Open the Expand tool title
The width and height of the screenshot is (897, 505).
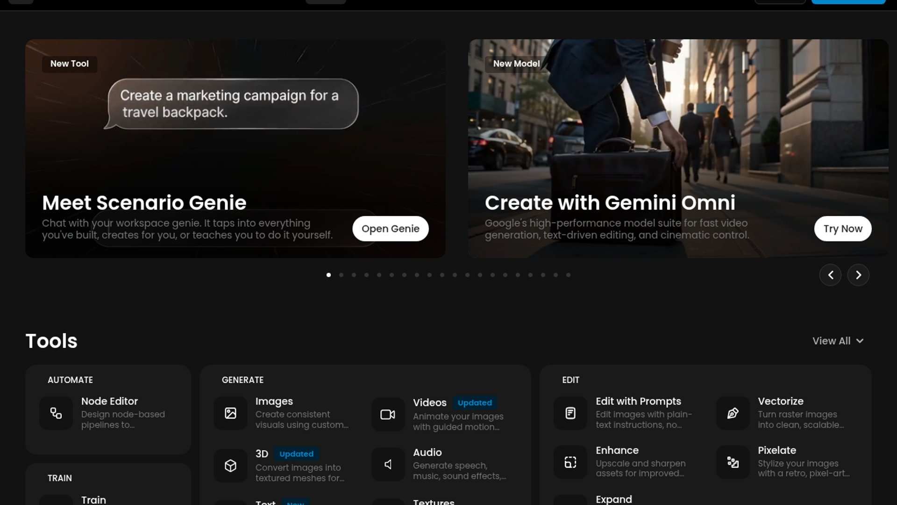pos(614,499)
